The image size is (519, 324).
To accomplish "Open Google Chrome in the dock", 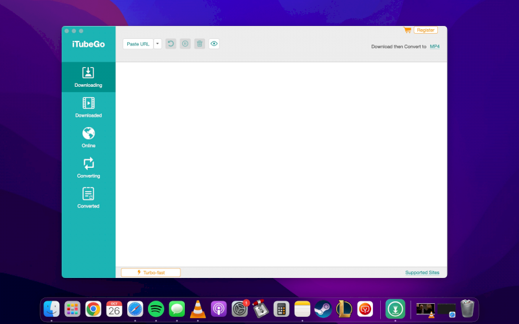I will (x=93, y=309).
